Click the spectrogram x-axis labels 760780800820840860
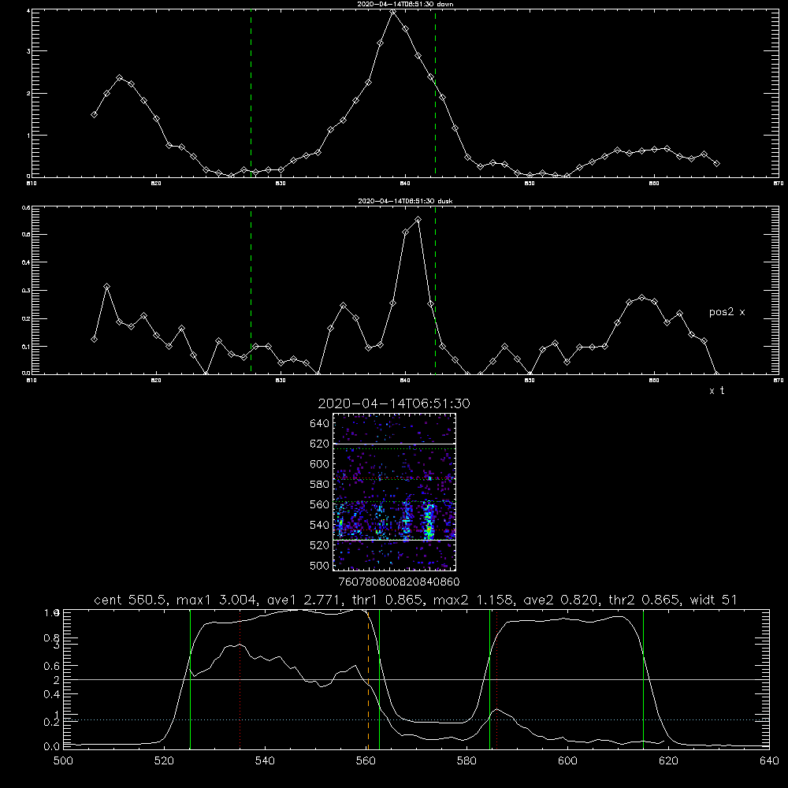 coord(400,582)
